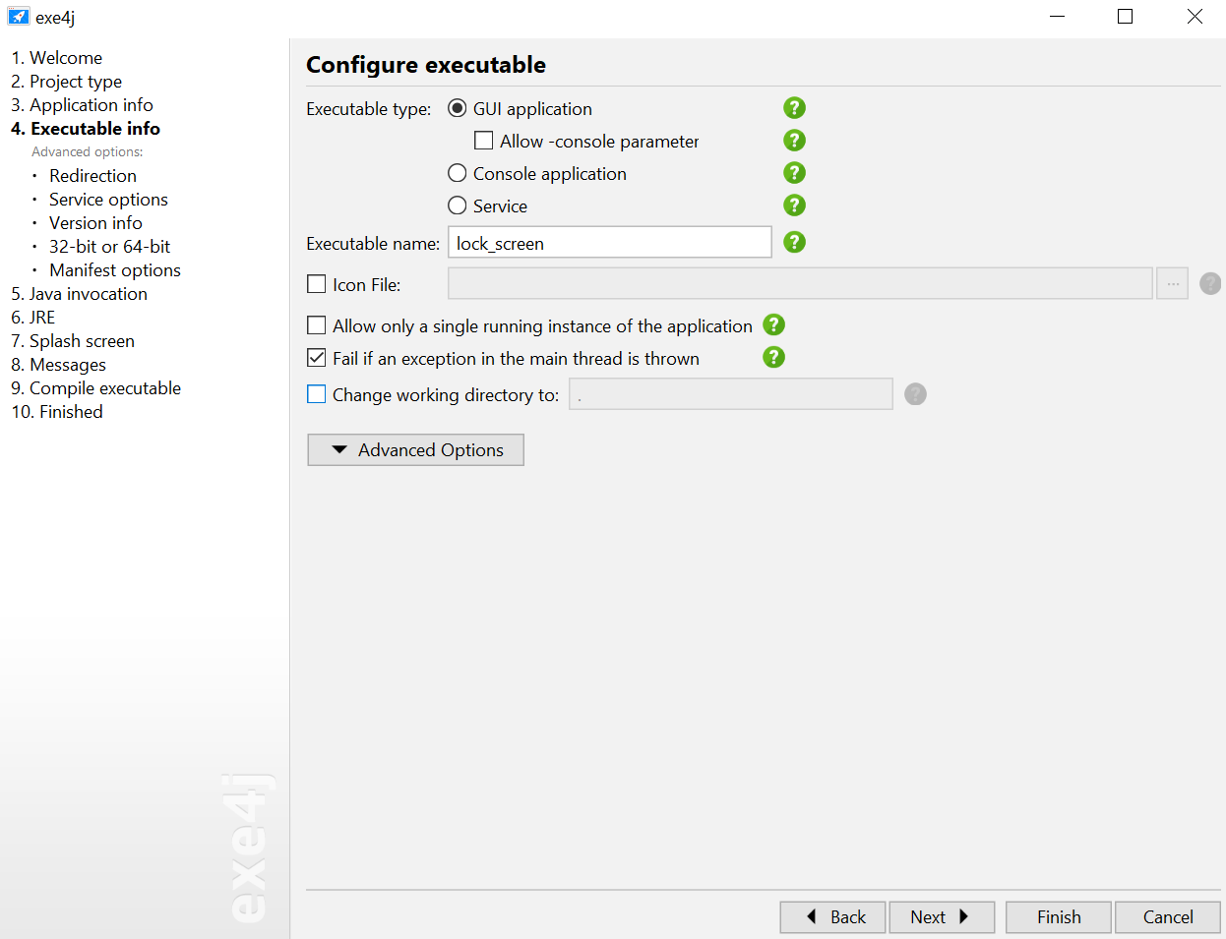The height and width of the screenshot is (939, 1226).
Task: Go to step 2 Project type
Action: coord(66,82)
